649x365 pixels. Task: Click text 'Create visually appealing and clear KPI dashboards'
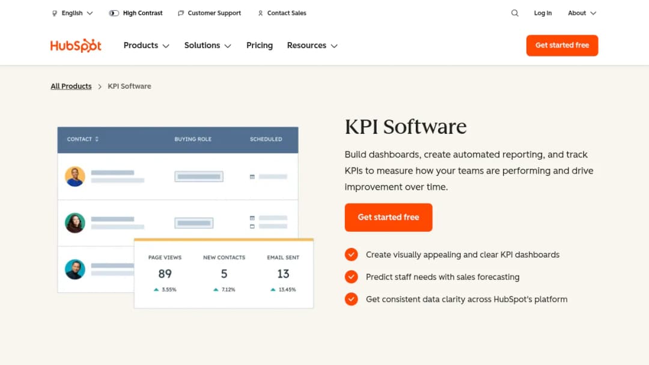coord(462,255)
